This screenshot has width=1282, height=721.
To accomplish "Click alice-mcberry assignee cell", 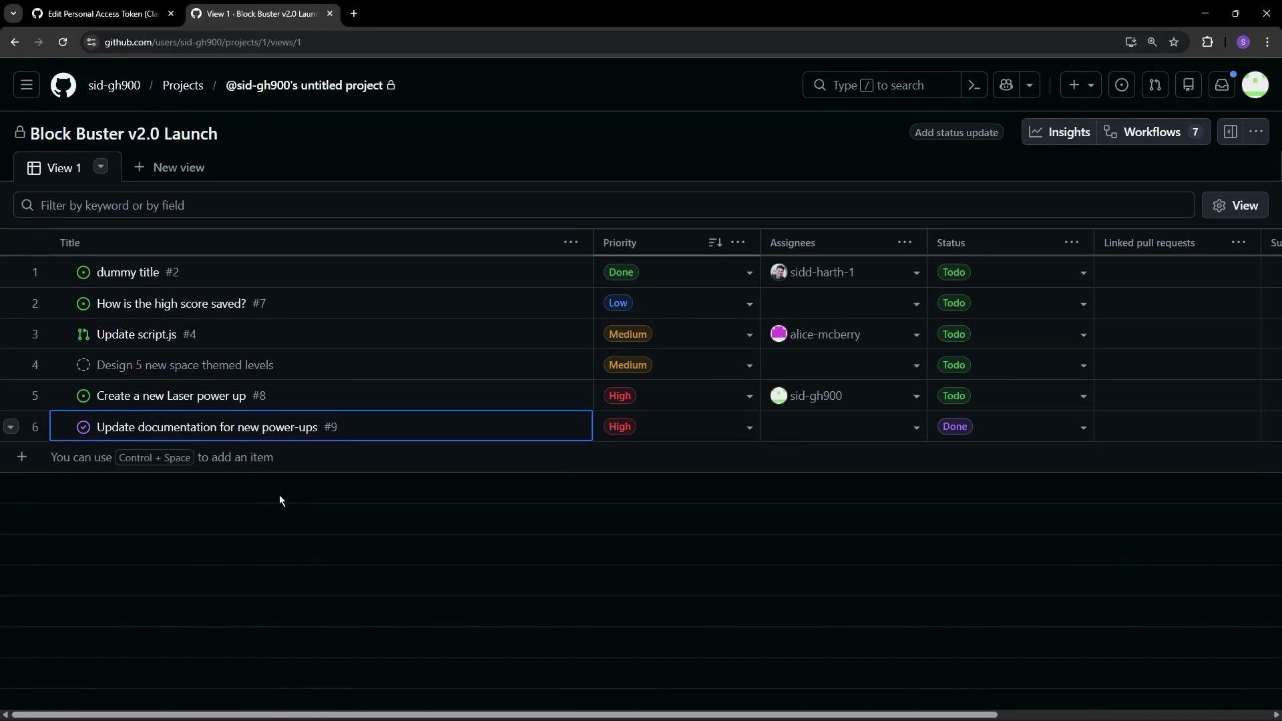I will coord(843,334).
